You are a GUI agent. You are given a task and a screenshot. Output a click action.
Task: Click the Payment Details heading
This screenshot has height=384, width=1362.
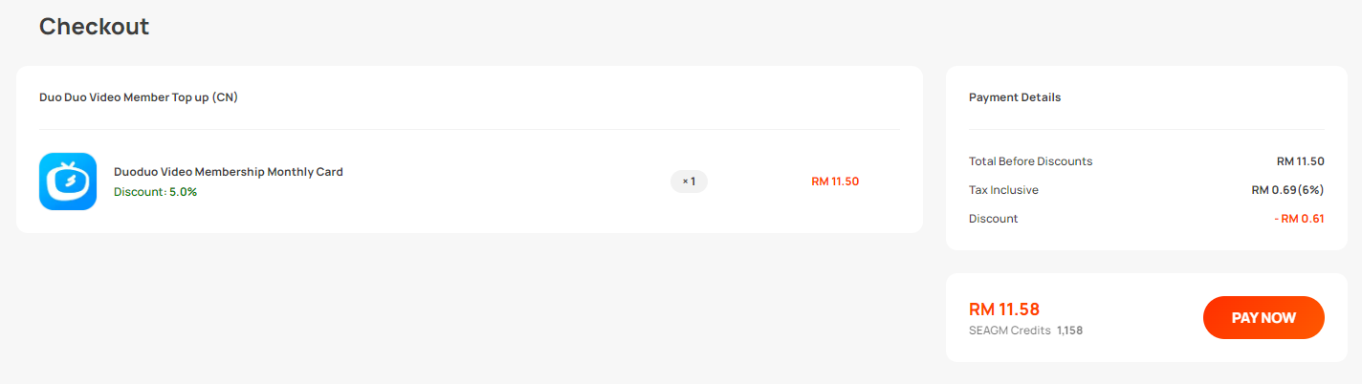click(x=1015, y=97)
